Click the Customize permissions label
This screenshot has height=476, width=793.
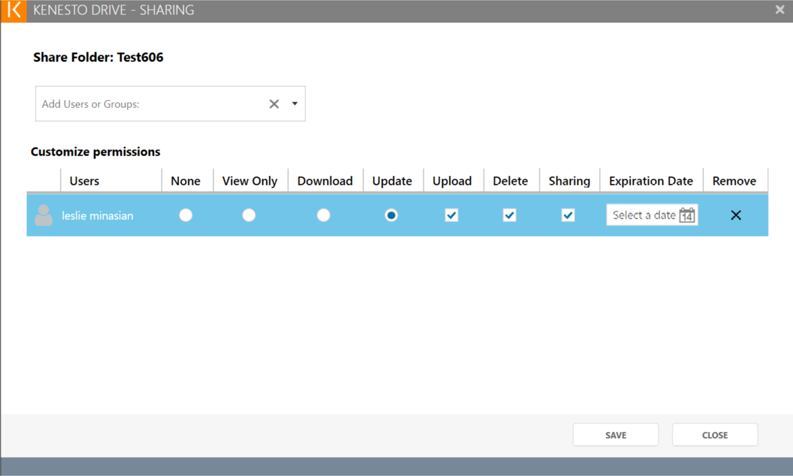[x=95, y=152]
